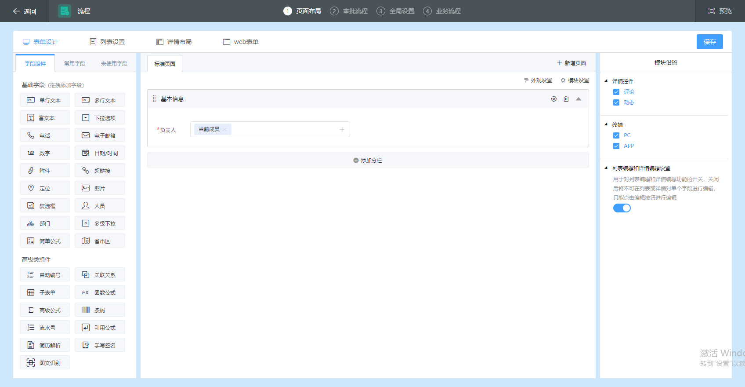Collapse the 终端 settings group
Image resolution: width=745 pixels, height=387 pixels.
pyautogui.click(x=606, y=124)
